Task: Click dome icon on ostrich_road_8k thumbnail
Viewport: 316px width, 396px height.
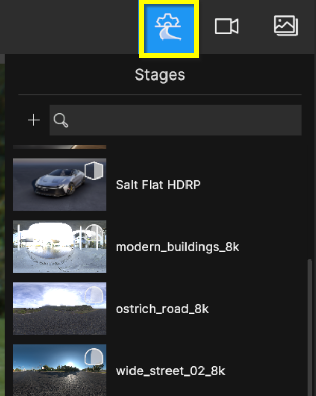Action: click(94, 295)
